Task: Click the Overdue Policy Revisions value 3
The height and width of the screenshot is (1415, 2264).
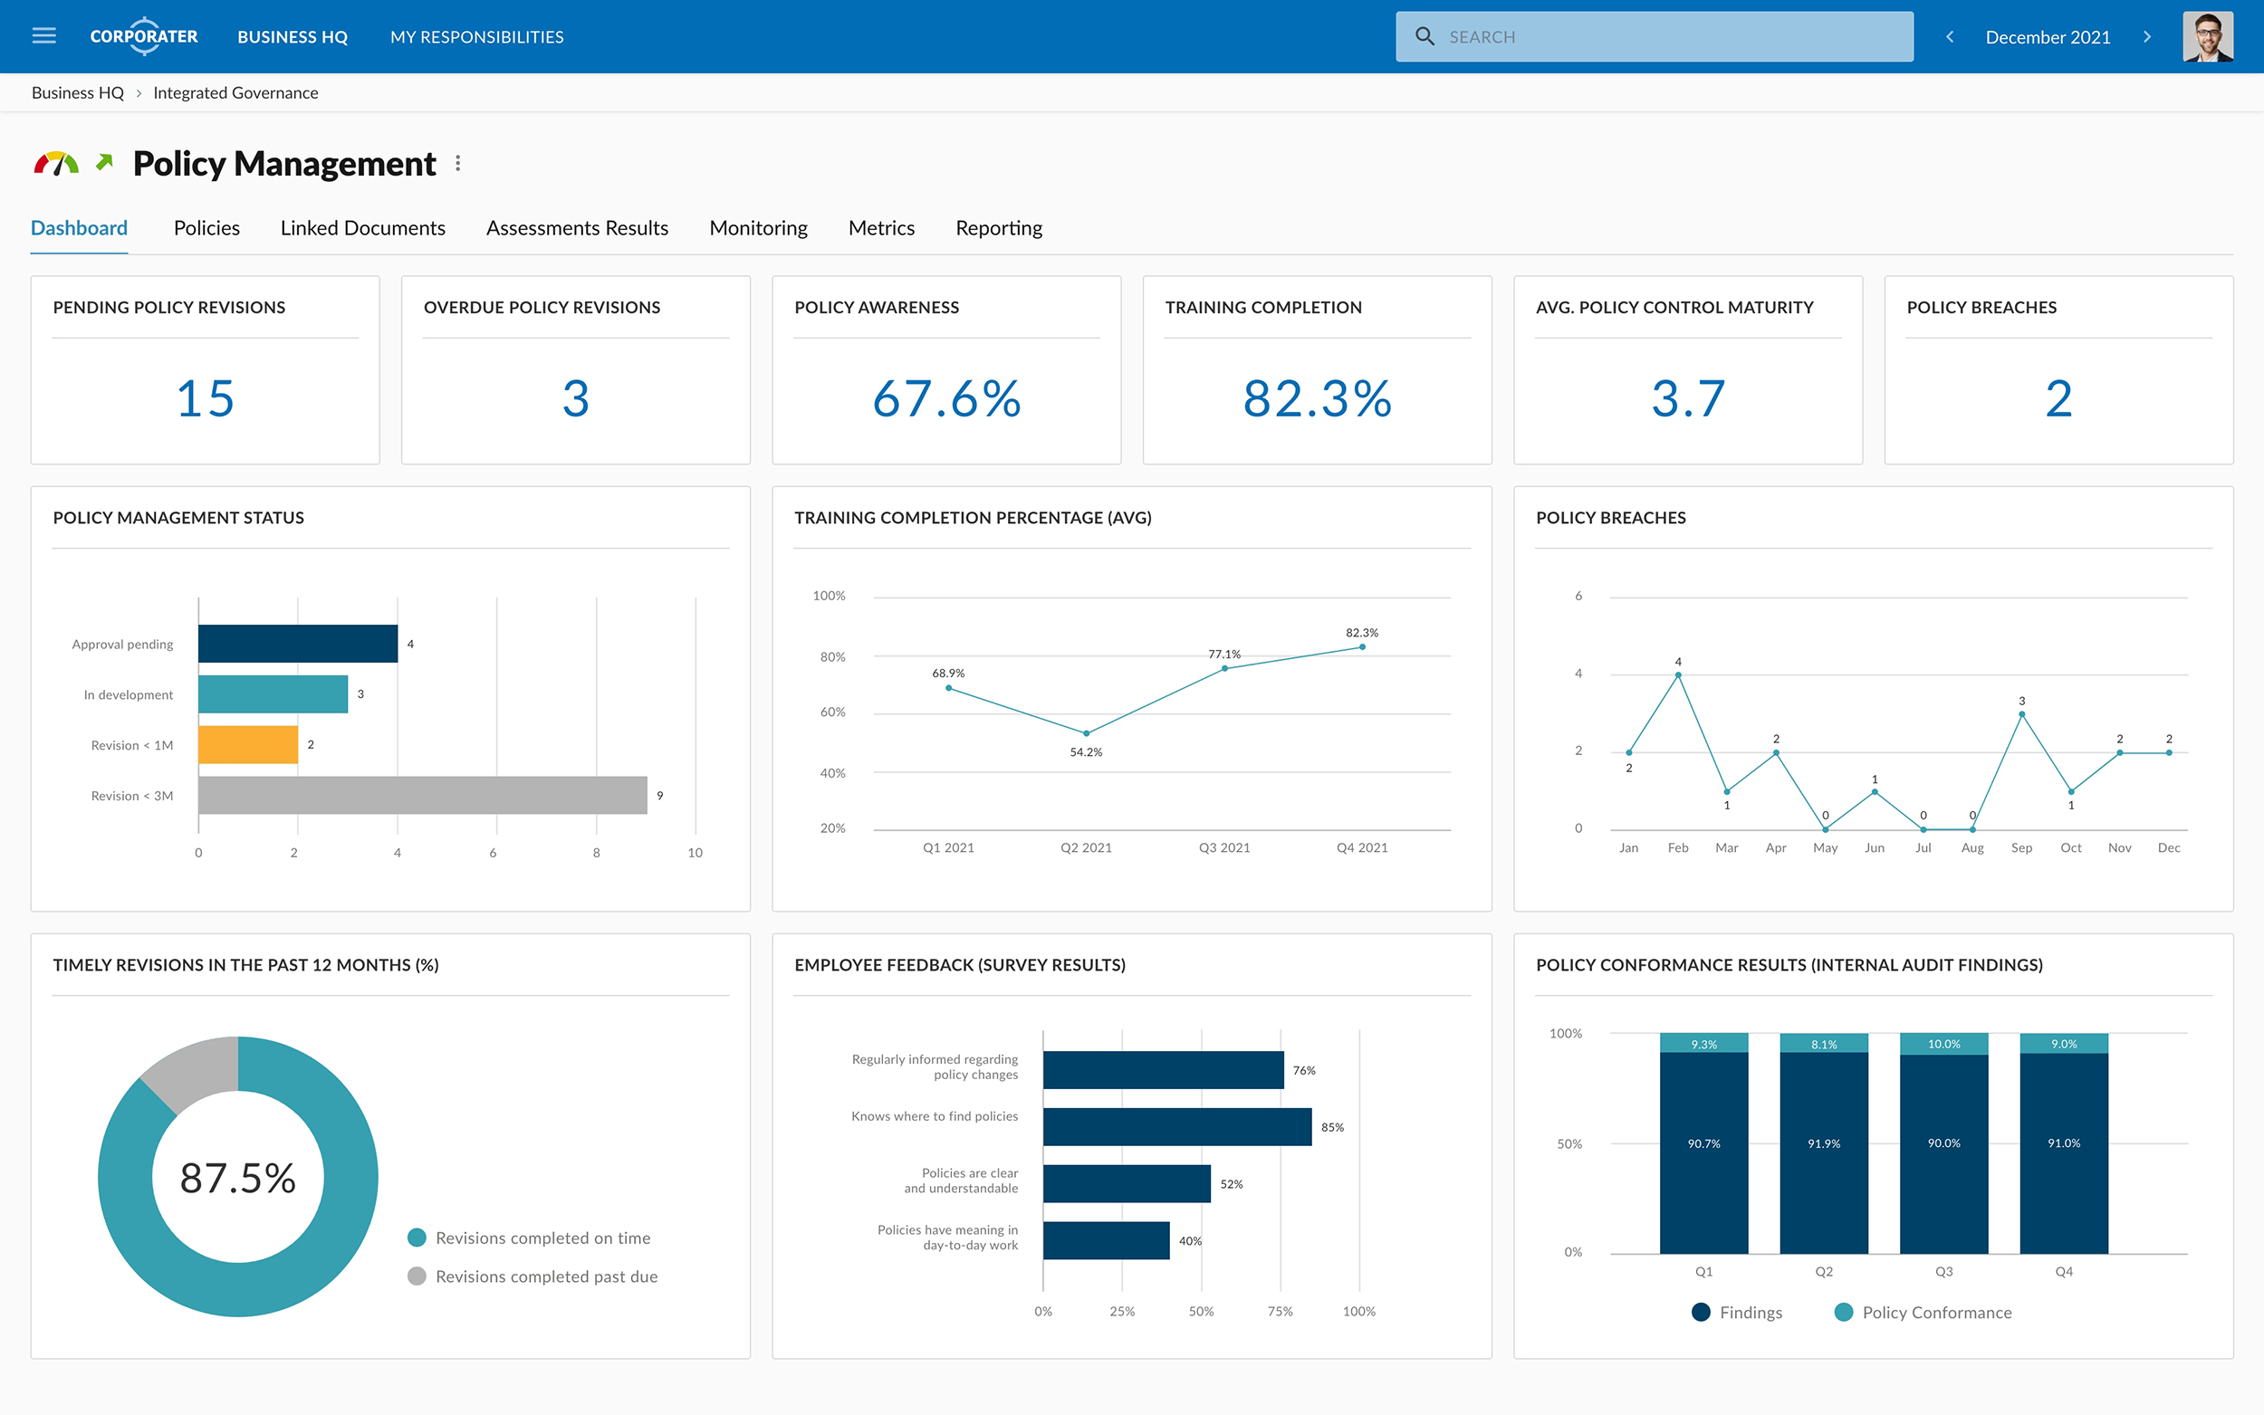Action: point(576,397)
